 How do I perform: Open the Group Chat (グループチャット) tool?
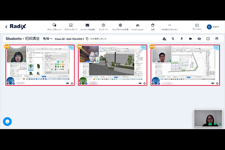click(x=54, y=27)
